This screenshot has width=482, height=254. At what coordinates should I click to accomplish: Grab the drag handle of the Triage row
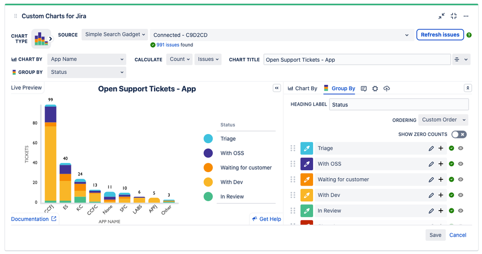click(293, 148)
